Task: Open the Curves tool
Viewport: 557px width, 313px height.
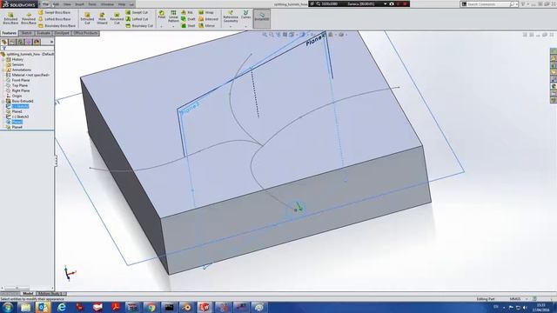Action: coord(245,15)
